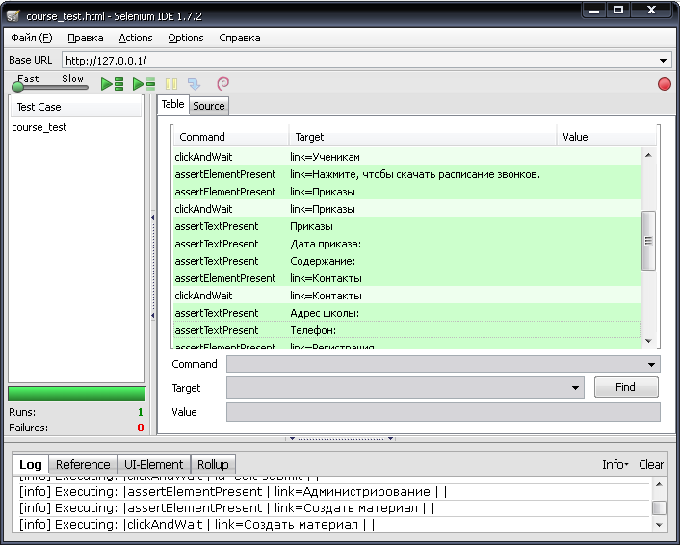Pause or resume the test run
The width and height of the screenshot is (680, 545).
[x=171, y=84]
